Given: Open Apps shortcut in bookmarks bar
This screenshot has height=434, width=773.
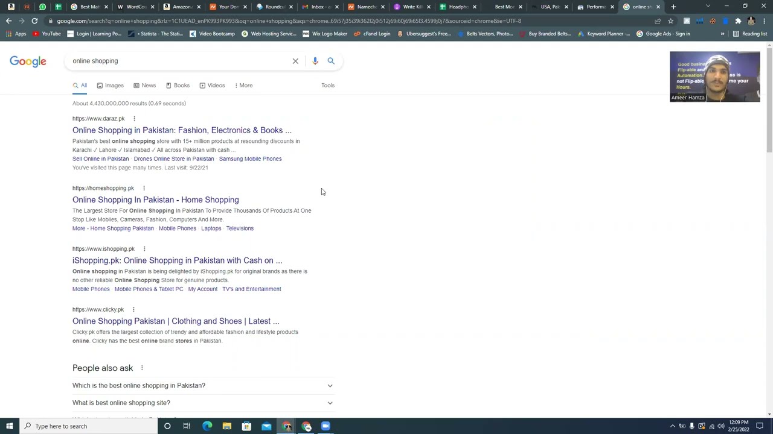Looking at the screenshot, I should point(16,34).
